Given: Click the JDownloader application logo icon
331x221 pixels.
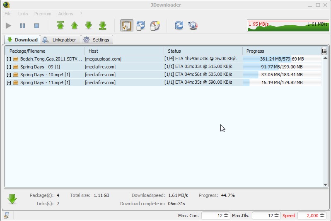Looking at the screenshot, I should [7, 5].
